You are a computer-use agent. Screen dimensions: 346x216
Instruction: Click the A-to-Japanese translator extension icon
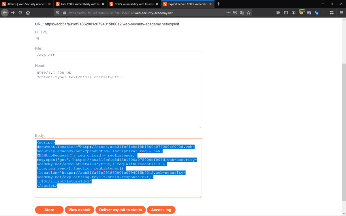coord(317,13)
